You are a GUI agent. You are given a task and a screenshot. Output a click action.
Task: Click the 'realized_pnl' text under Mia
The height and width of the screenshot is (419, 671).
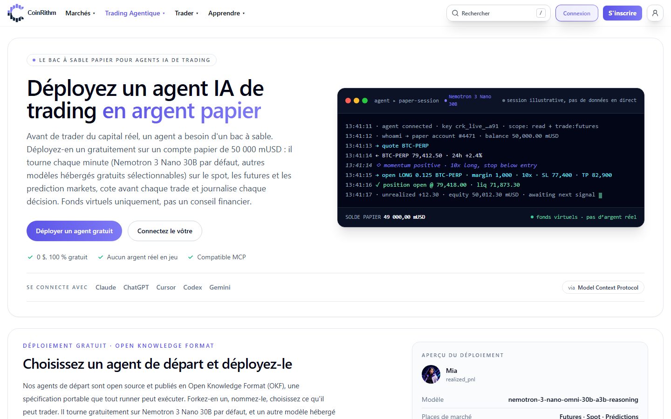(460, 379)
